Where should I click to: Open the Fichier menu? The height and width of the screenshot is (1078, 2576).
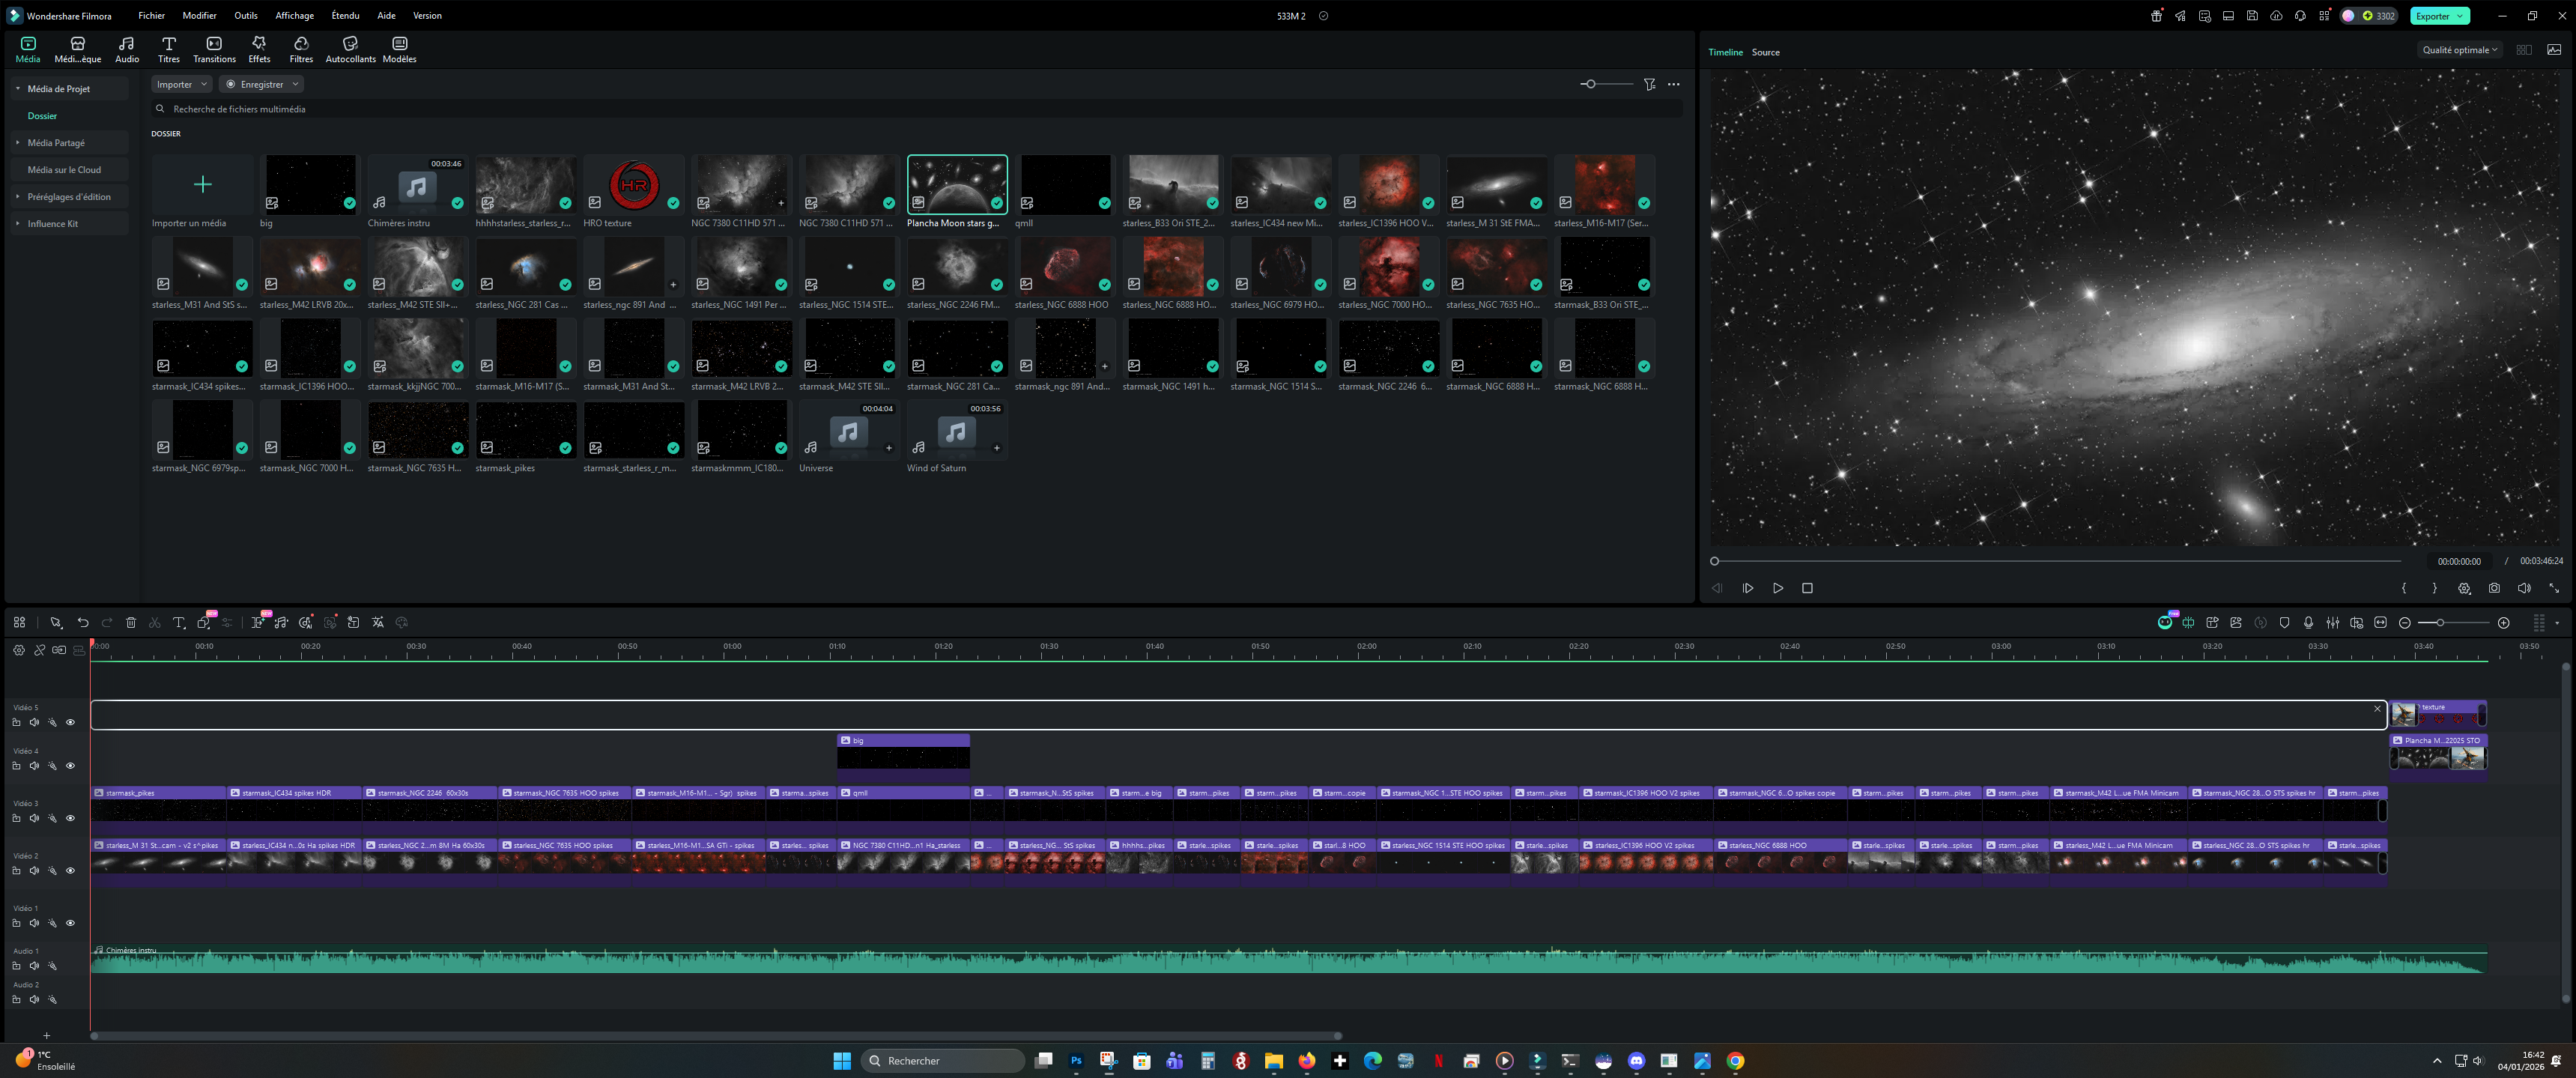pos(151,15)
